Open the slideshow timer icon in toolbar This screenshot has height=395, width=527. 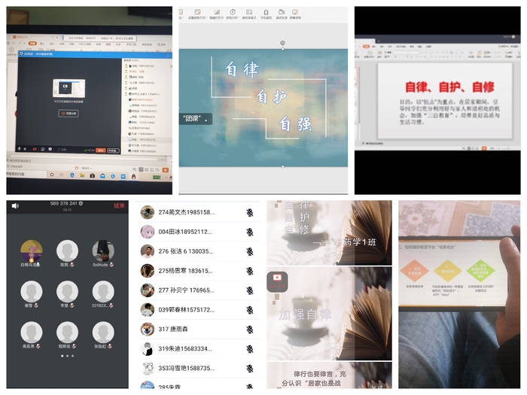[x=232, y=12]
